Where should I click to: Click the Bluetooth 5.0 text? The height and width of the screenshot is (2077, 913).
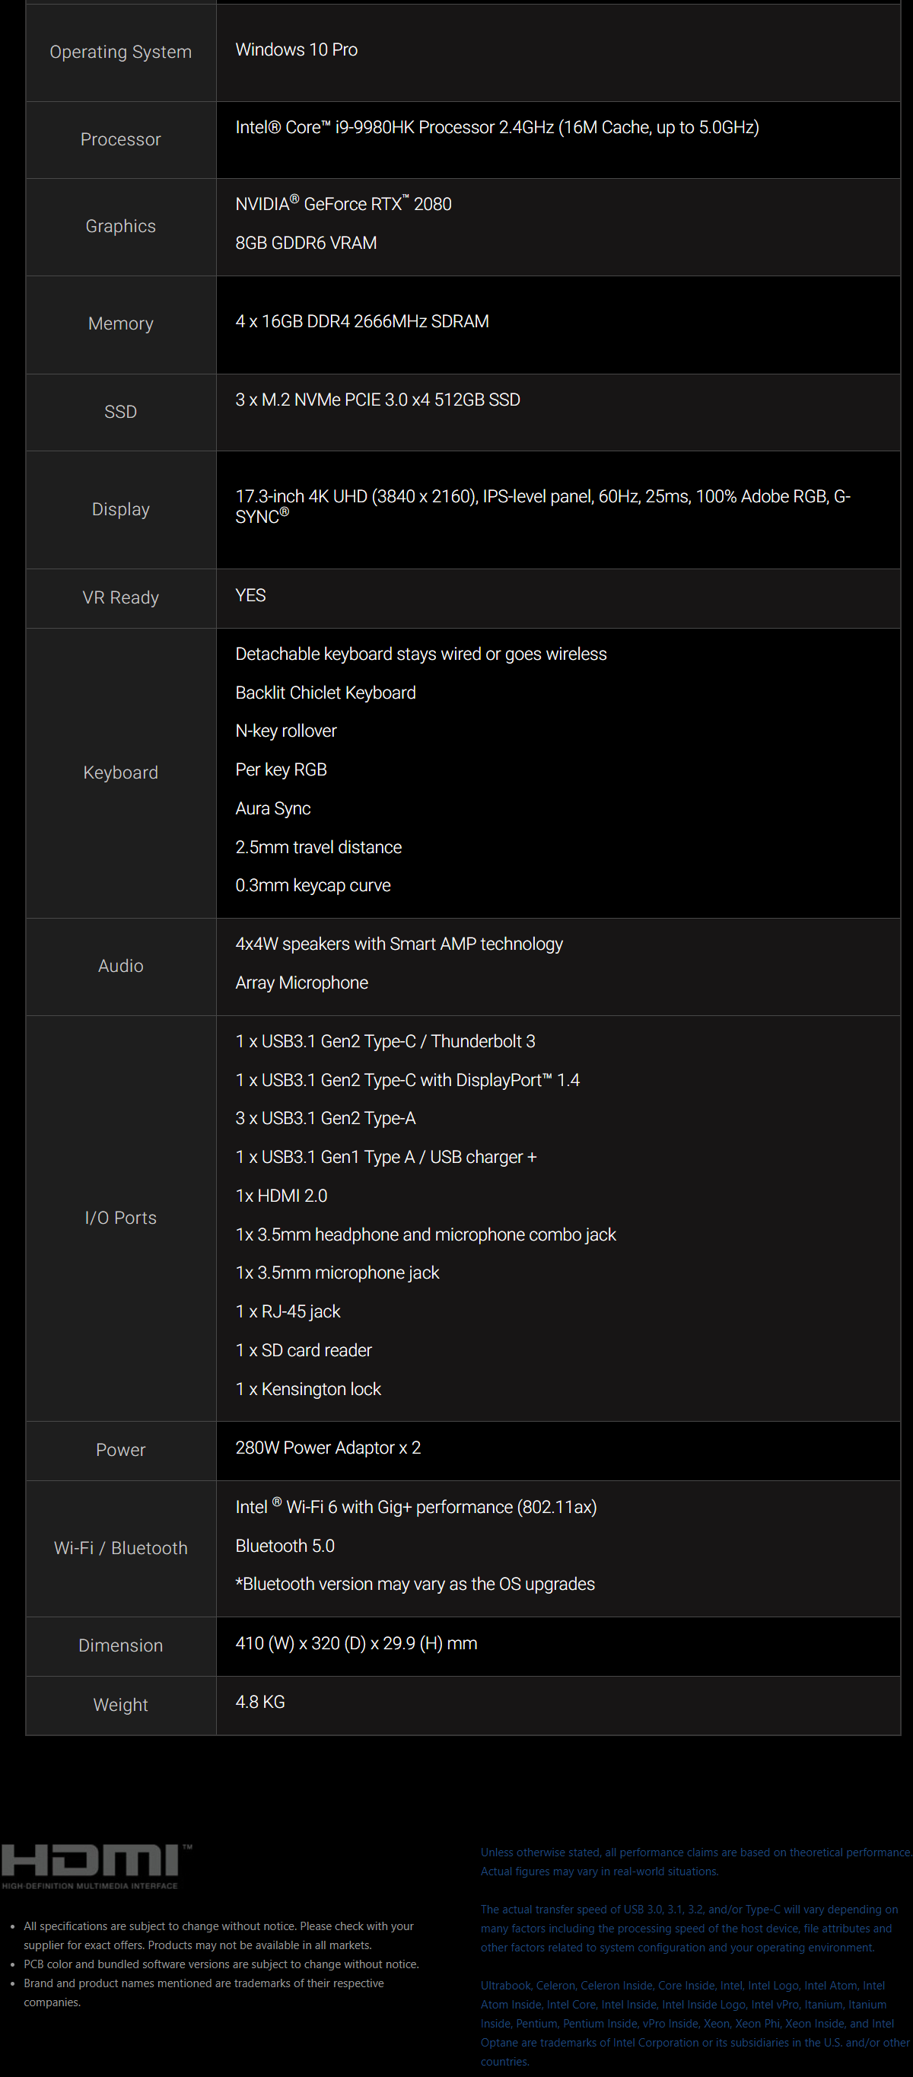coord(285,1546)
